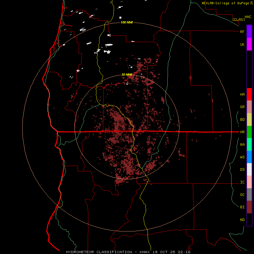Click the 22:16 timestamp
This screenshot has width=254, height=254.
pos(184,252)
